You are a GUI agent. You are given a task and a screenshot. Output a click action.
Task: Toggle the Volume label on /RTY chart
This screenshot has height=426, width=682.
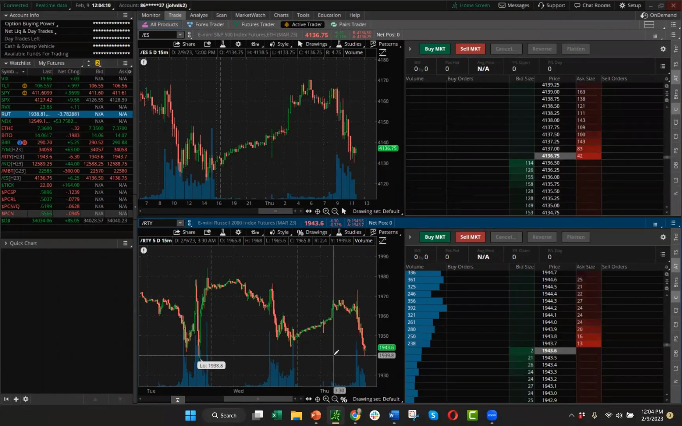(363, 240)
